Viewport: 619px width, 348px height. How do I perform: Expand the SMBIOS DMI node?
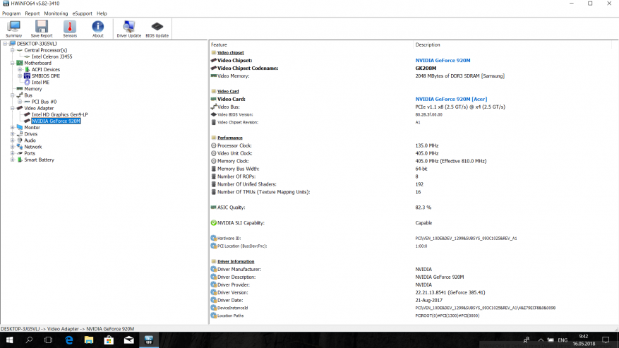pos(20,76)
